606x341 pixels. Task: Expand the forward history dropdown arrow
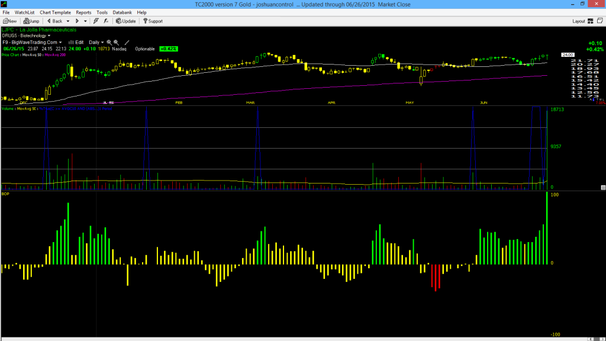pyautogui.click(x=85, y=21)
